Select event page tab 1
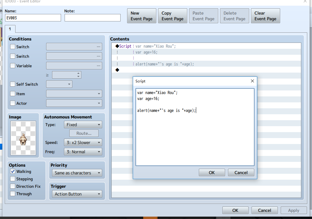 coord(10,29)
